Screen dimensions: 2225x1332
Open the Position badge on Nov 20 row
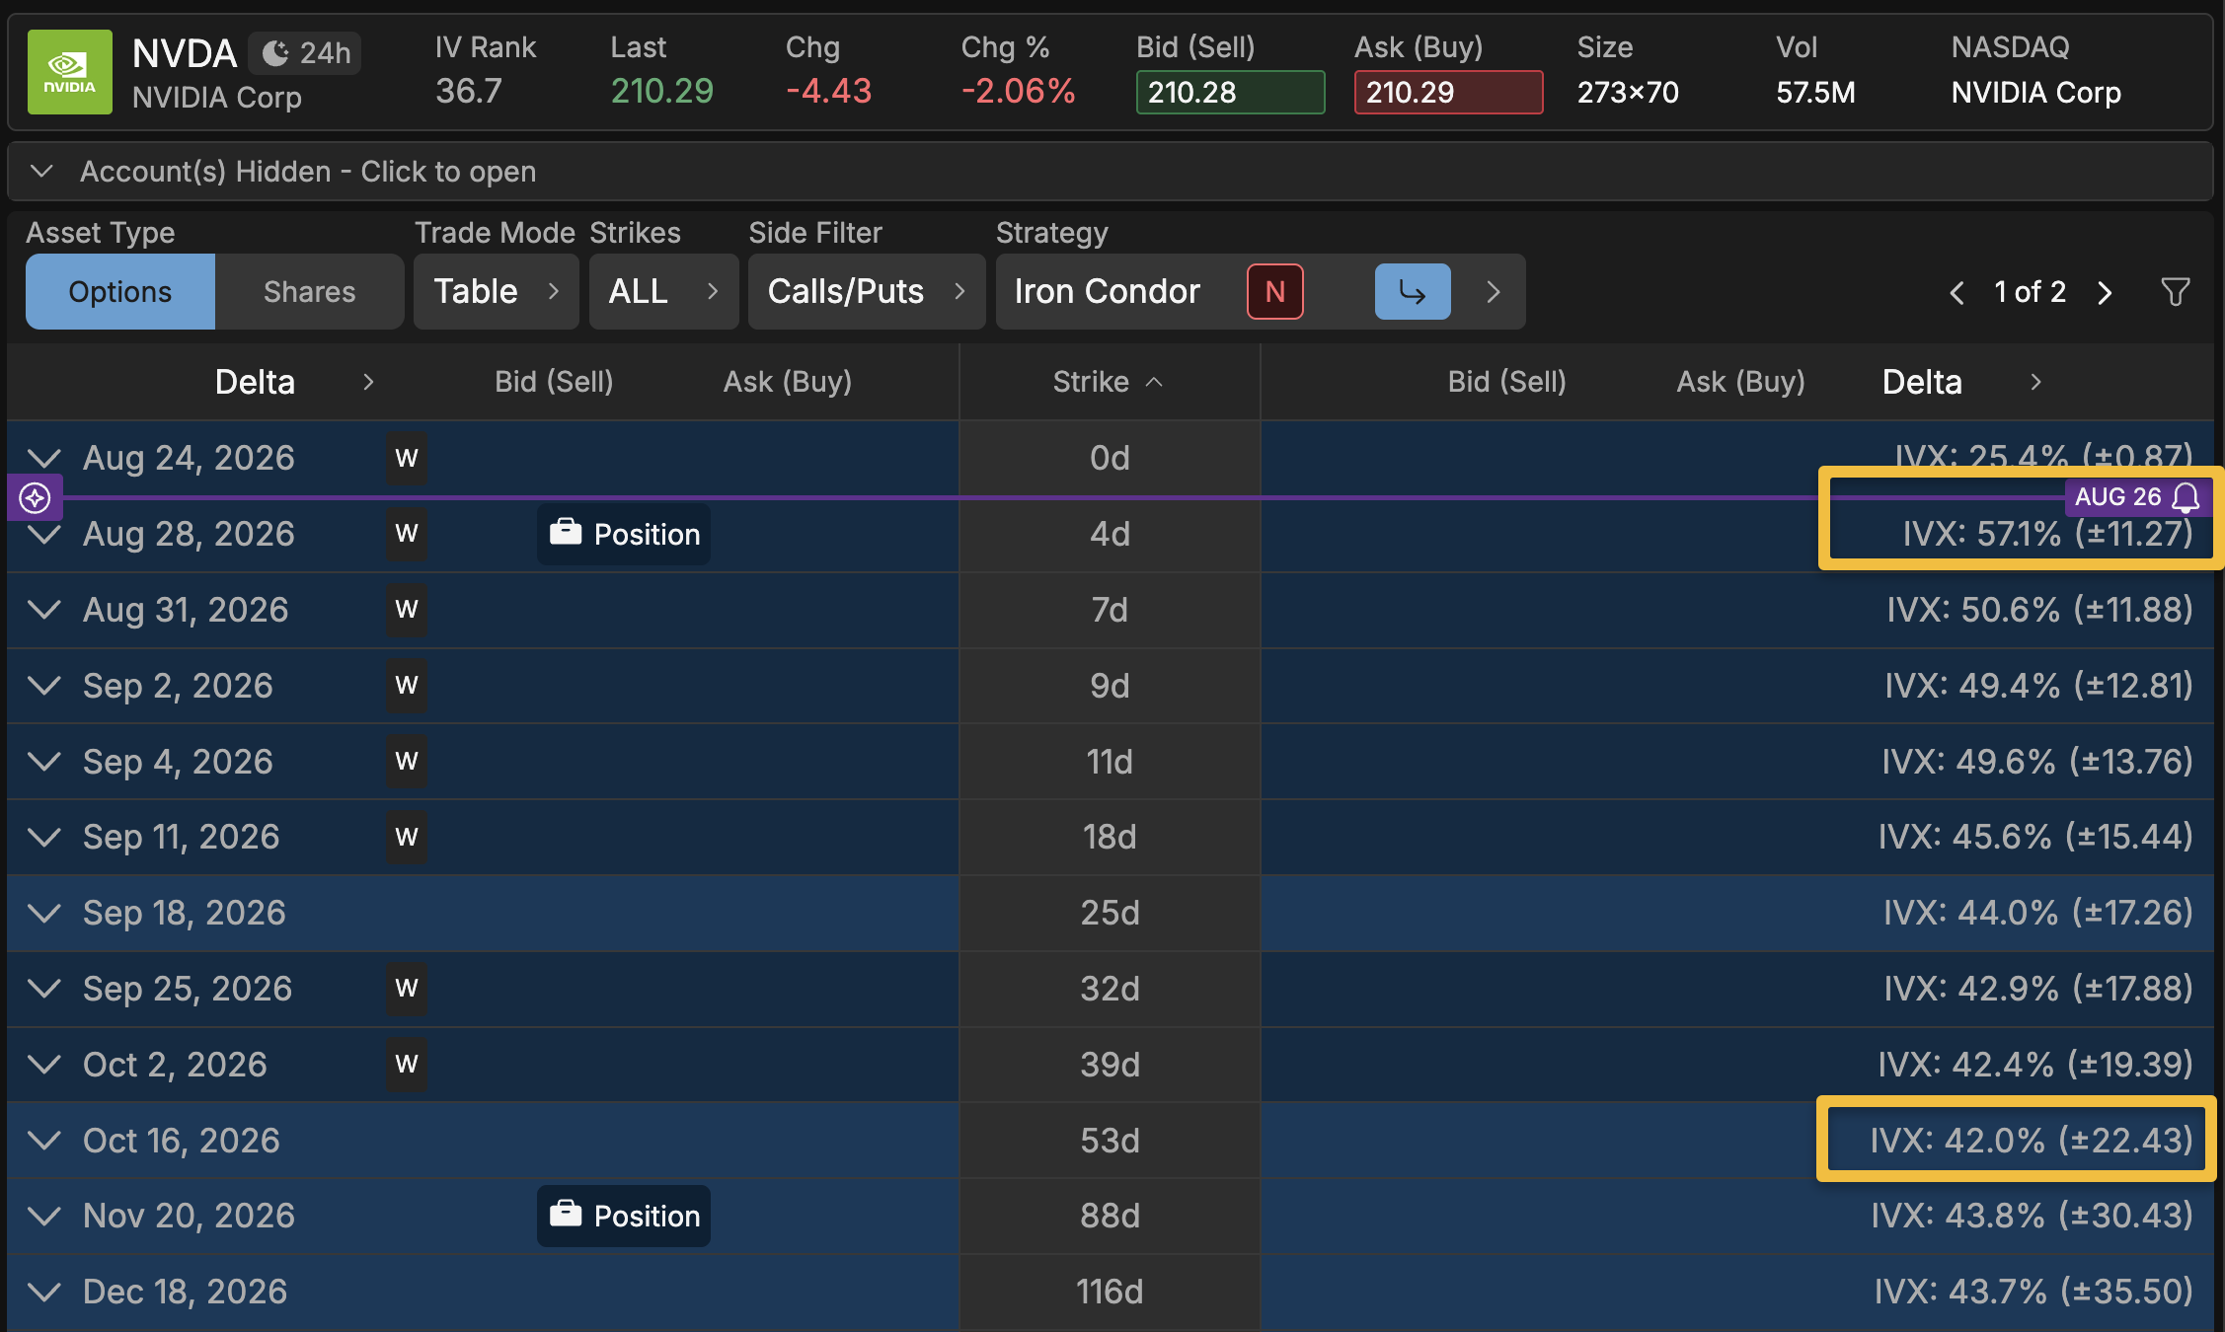624,1216
